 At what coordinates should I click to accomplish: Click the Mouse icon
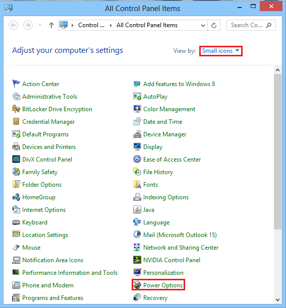[x=16, y=247]
